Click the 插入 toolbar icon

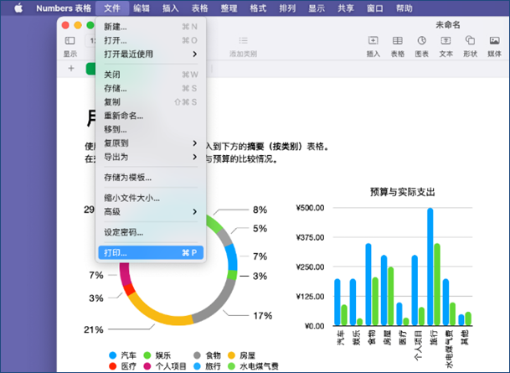[373, 41]
